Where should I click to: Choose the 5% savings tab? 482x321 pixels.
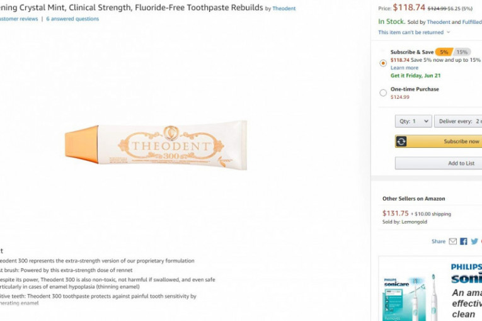(x=444, y=52)
